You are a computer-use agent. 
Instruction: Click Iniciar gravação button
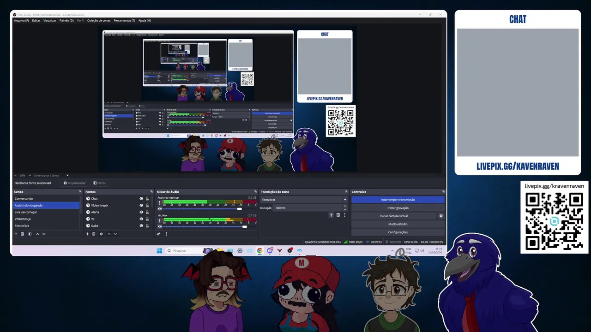[398, 208]
